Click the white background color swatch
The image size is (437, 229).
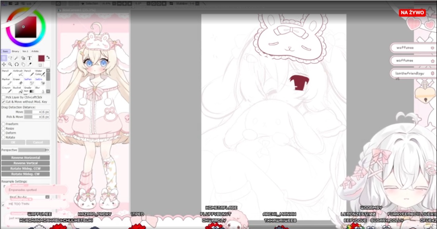tap(46, 64)
